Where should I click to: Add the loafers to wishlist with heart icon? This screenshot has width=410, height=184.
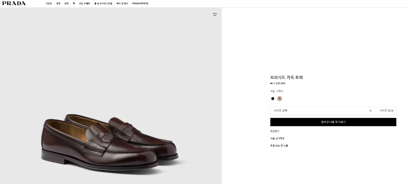coord(215,14)
